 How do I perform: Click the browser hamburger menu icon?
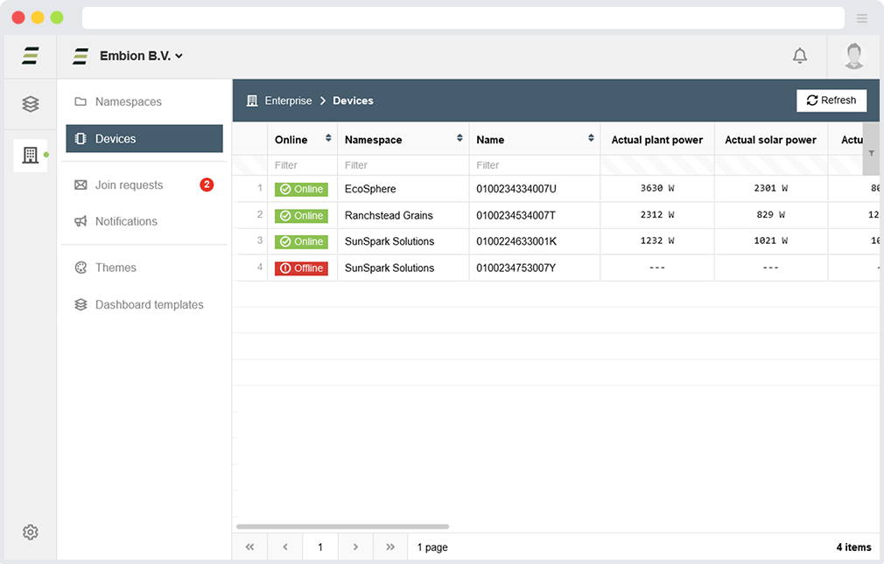coord(862,18)
